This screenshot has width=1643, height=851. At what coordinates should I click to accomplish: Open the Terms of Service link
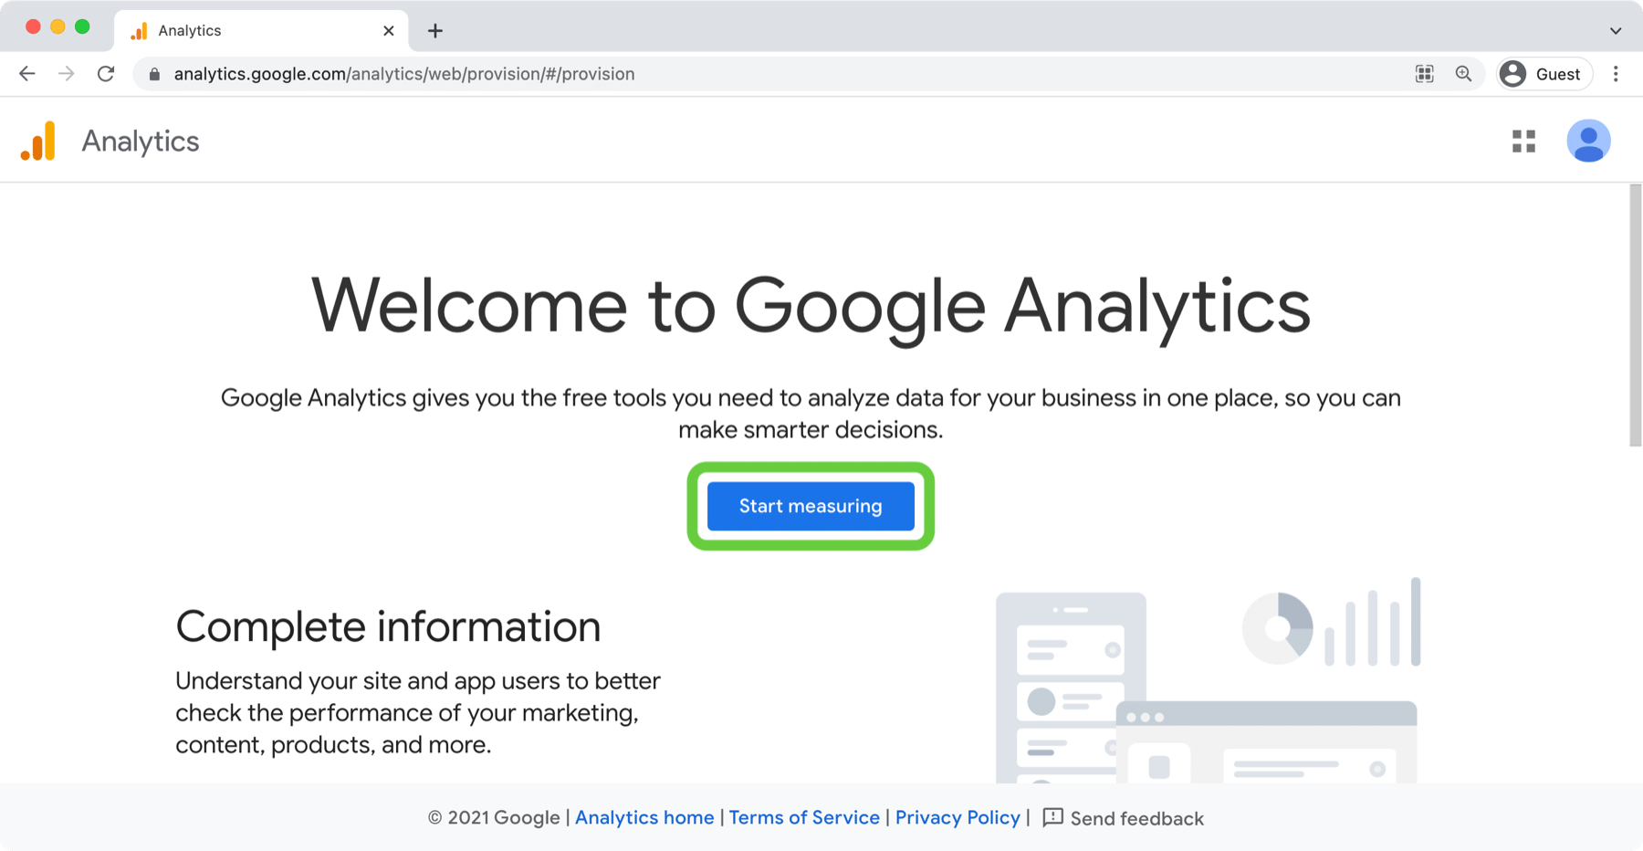pos(804,817)
